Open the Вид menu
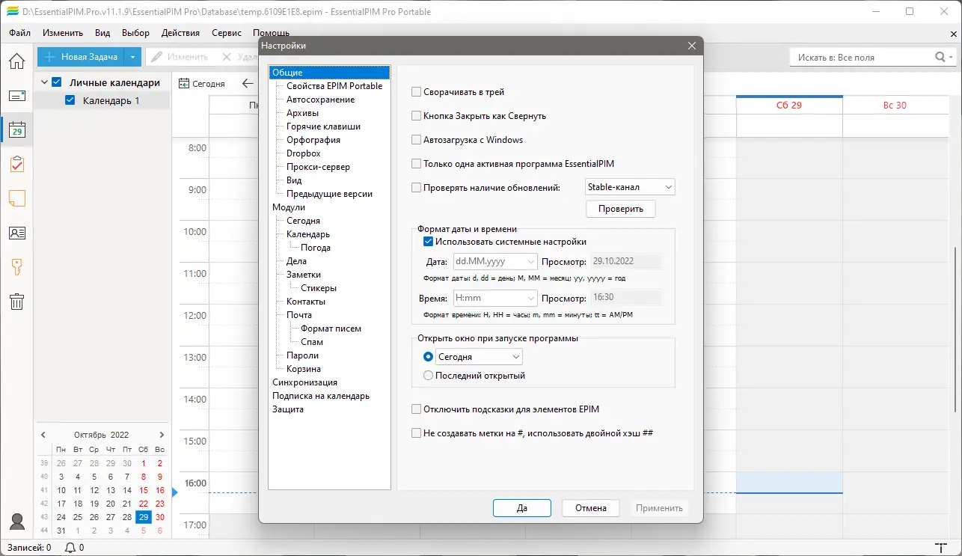The height and width of the screenshot is (556, 962). pyautogui.click(x=103, y=33)
